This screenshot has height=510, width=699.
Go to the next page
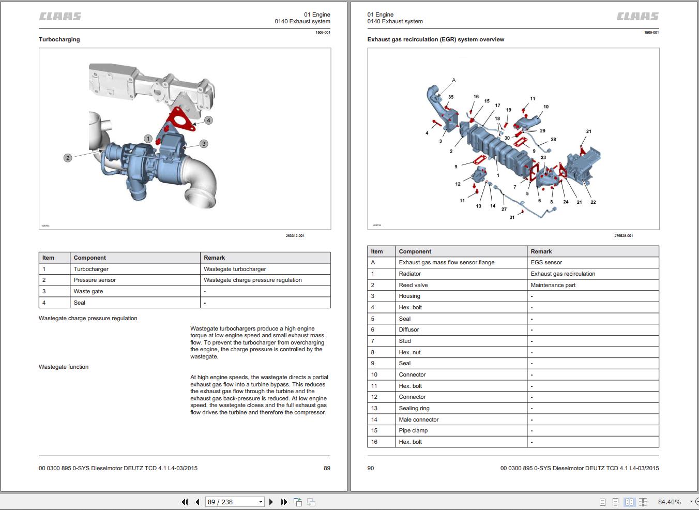pyautogui.click(x=271, y=502)
